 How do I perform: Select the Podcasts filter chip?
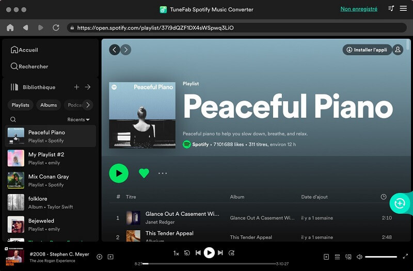[x=74, y=105]
